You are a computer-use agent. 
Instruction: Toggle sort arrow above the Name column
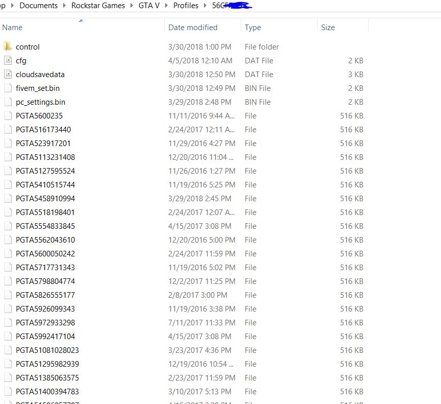tap(81, 20)
